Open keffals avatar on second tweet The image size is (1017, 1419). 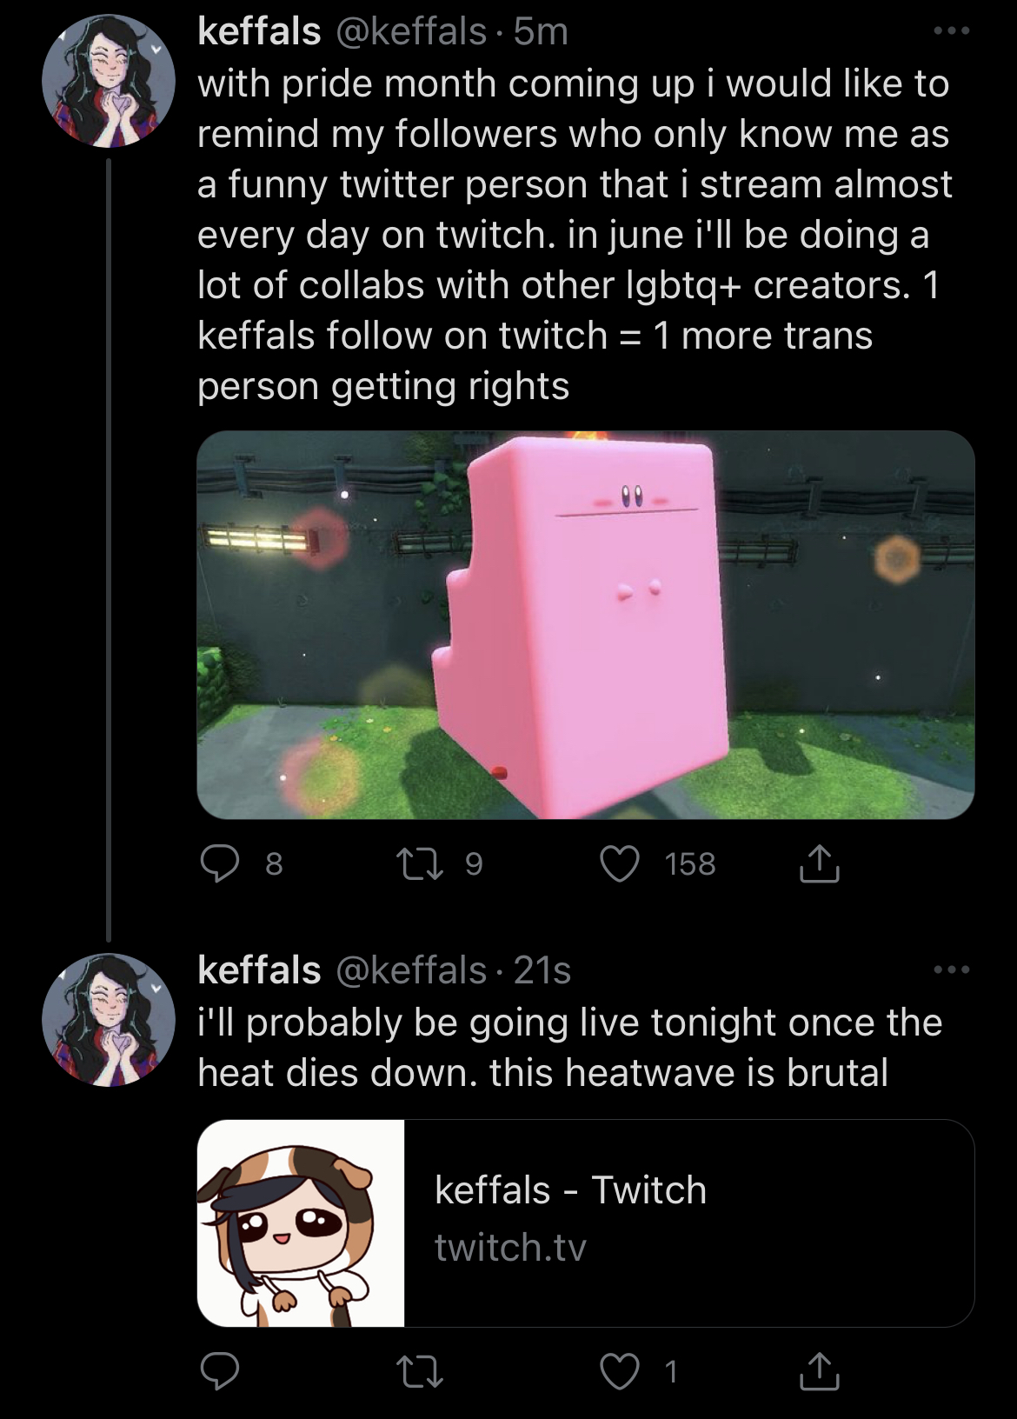(109, 1020)
